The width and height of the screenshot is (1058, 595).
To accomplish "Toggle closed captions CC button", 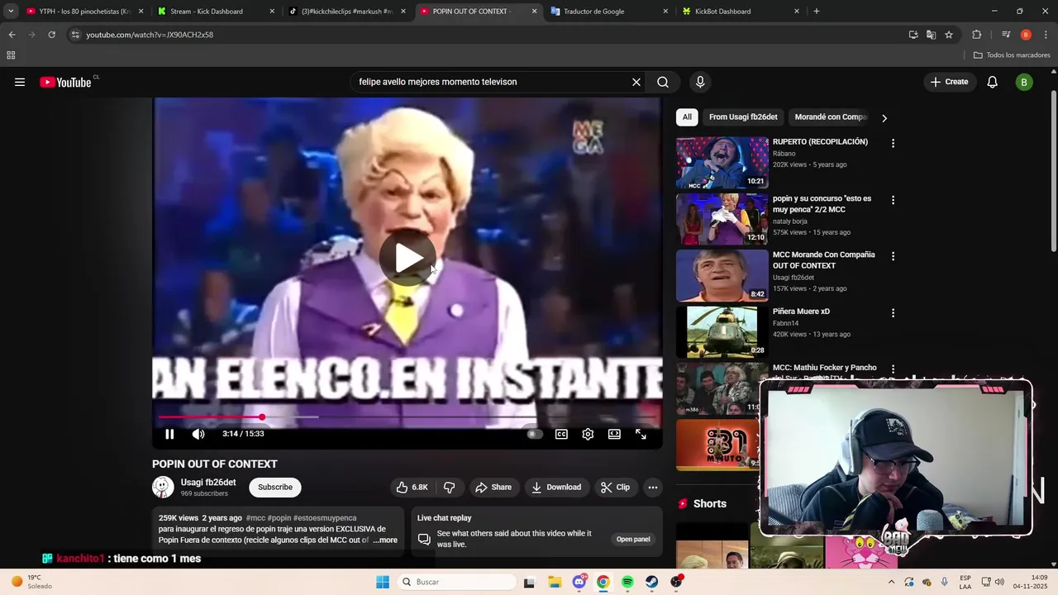I will click(x=561, y=434).
